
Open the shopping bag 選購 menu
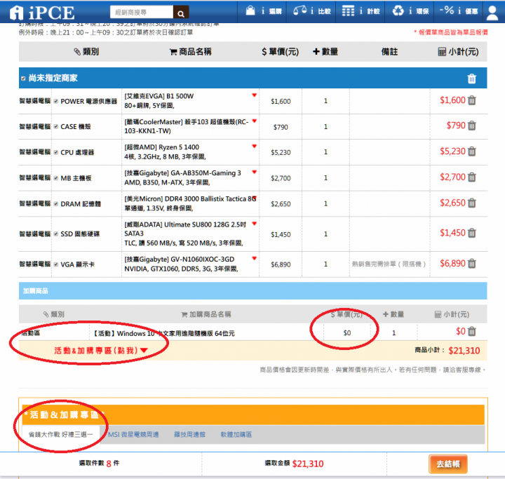click(264, 11)
